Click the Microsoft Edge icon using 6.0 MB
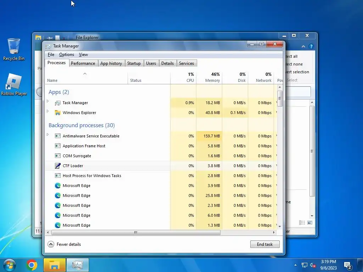This screenshot has width=363, height=272. (58, 215)
